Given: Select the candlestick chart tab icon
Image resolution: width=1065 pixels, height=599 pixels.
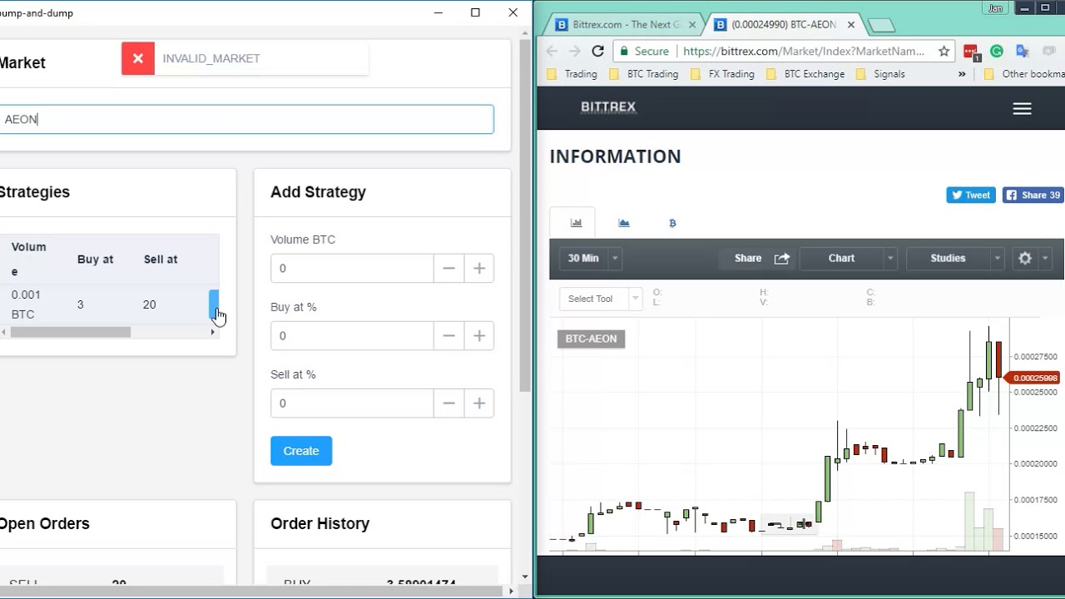Looking at the screenshot, I should click(576, 223).
